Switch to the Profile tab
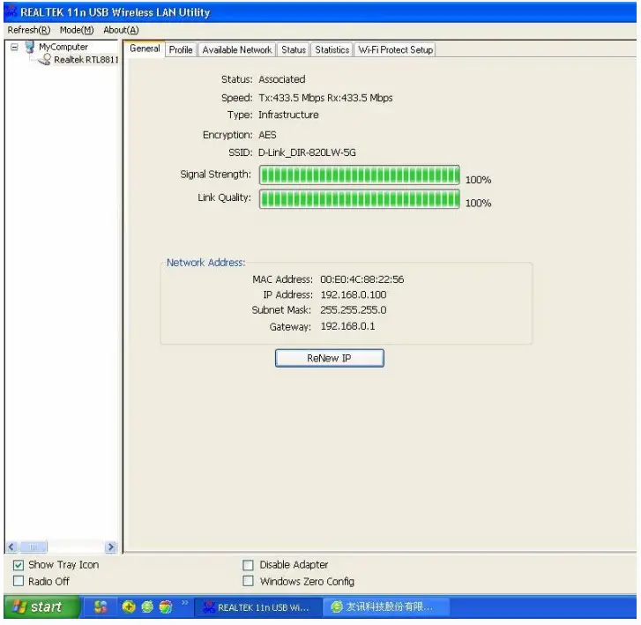This screenshot has height=625, width=641. click(181, 50)
